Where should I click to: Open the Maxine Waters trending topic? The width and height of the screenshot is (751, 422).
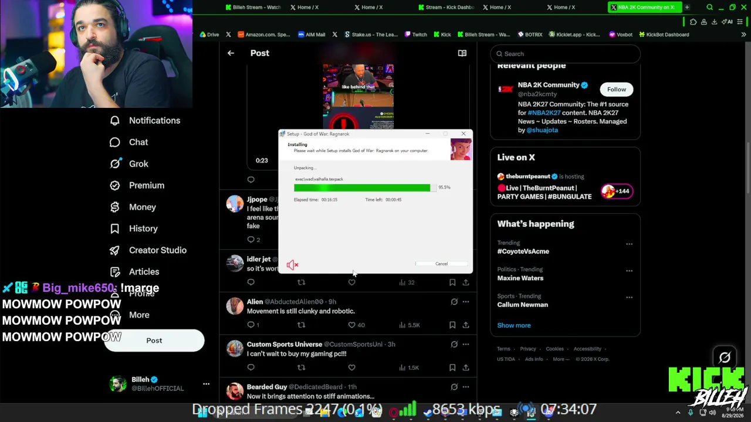click(x=520, y=278)
